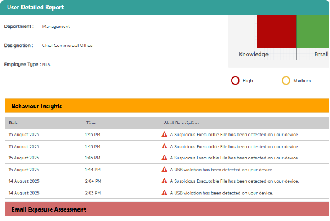The image size is (330, 221).
Task: Click the red High legend circle
Action: click(x=235, y=80)
